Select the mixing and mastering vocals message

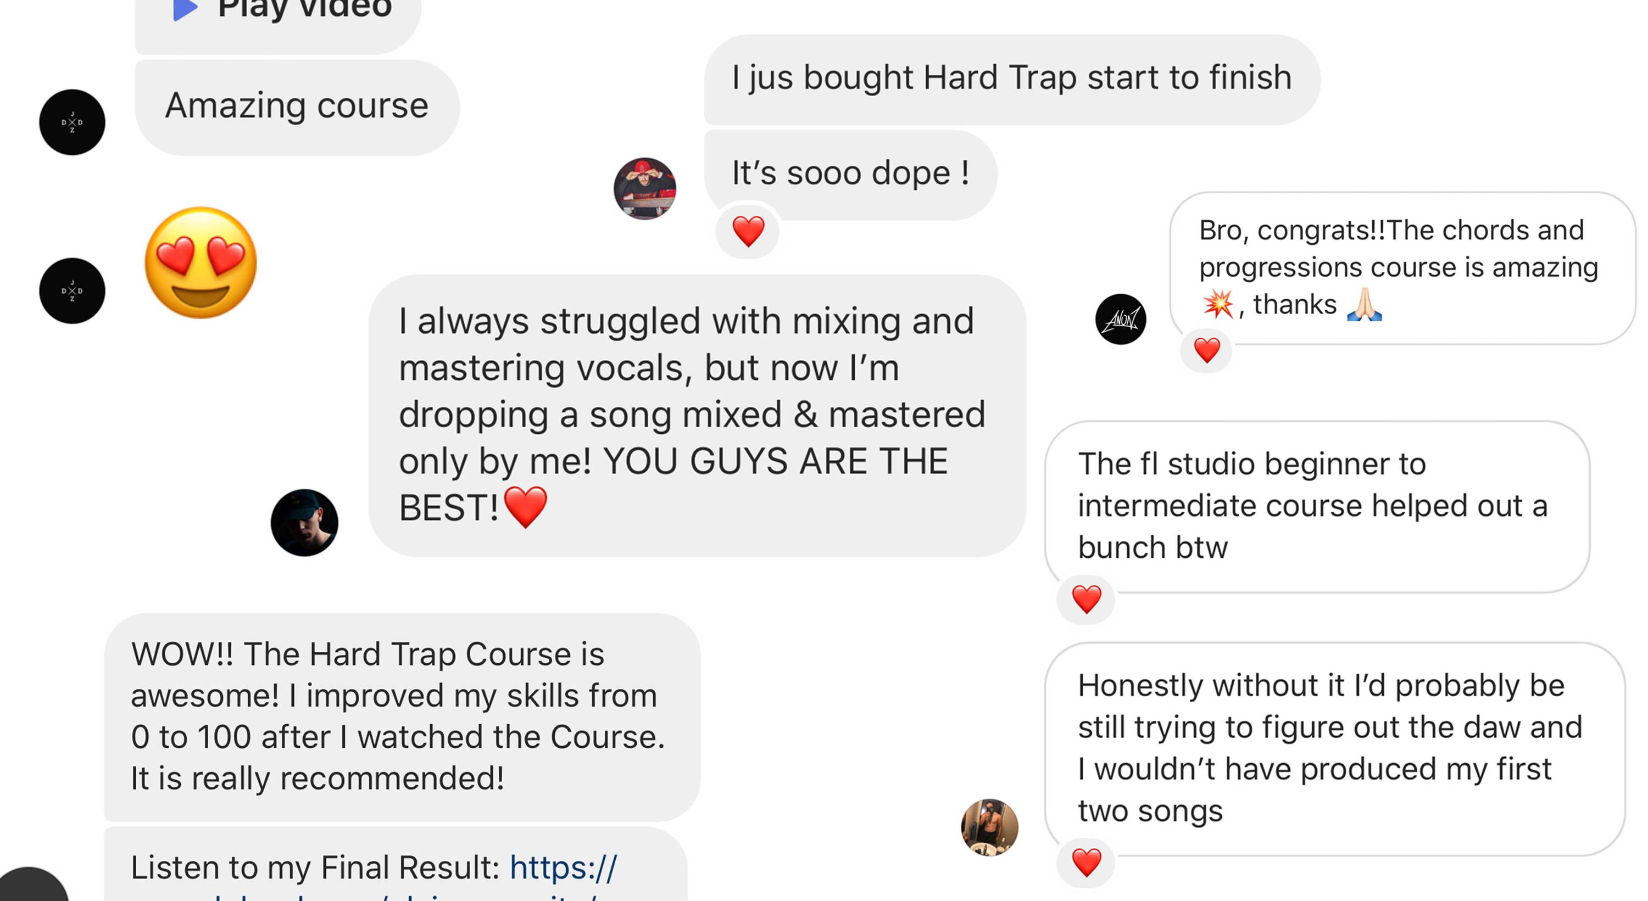click(697, 416)
